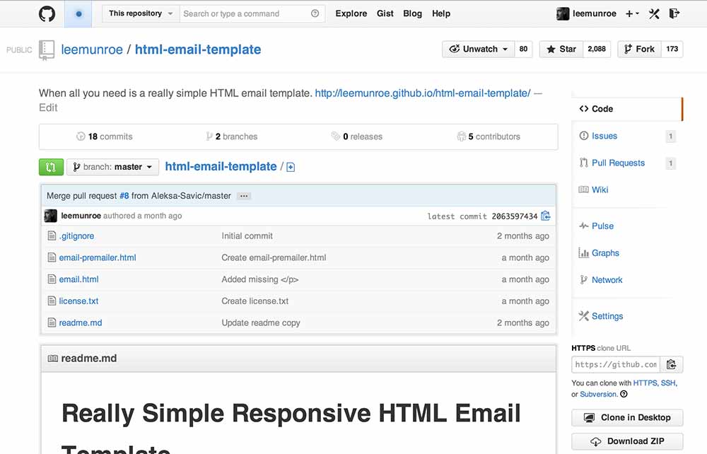
Task: Click the license.txt file icon
Action: (x=52, y=301)
